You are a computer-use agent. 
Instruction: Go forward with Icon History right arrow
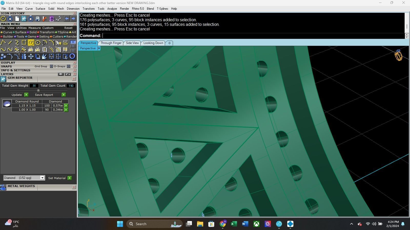73,19
